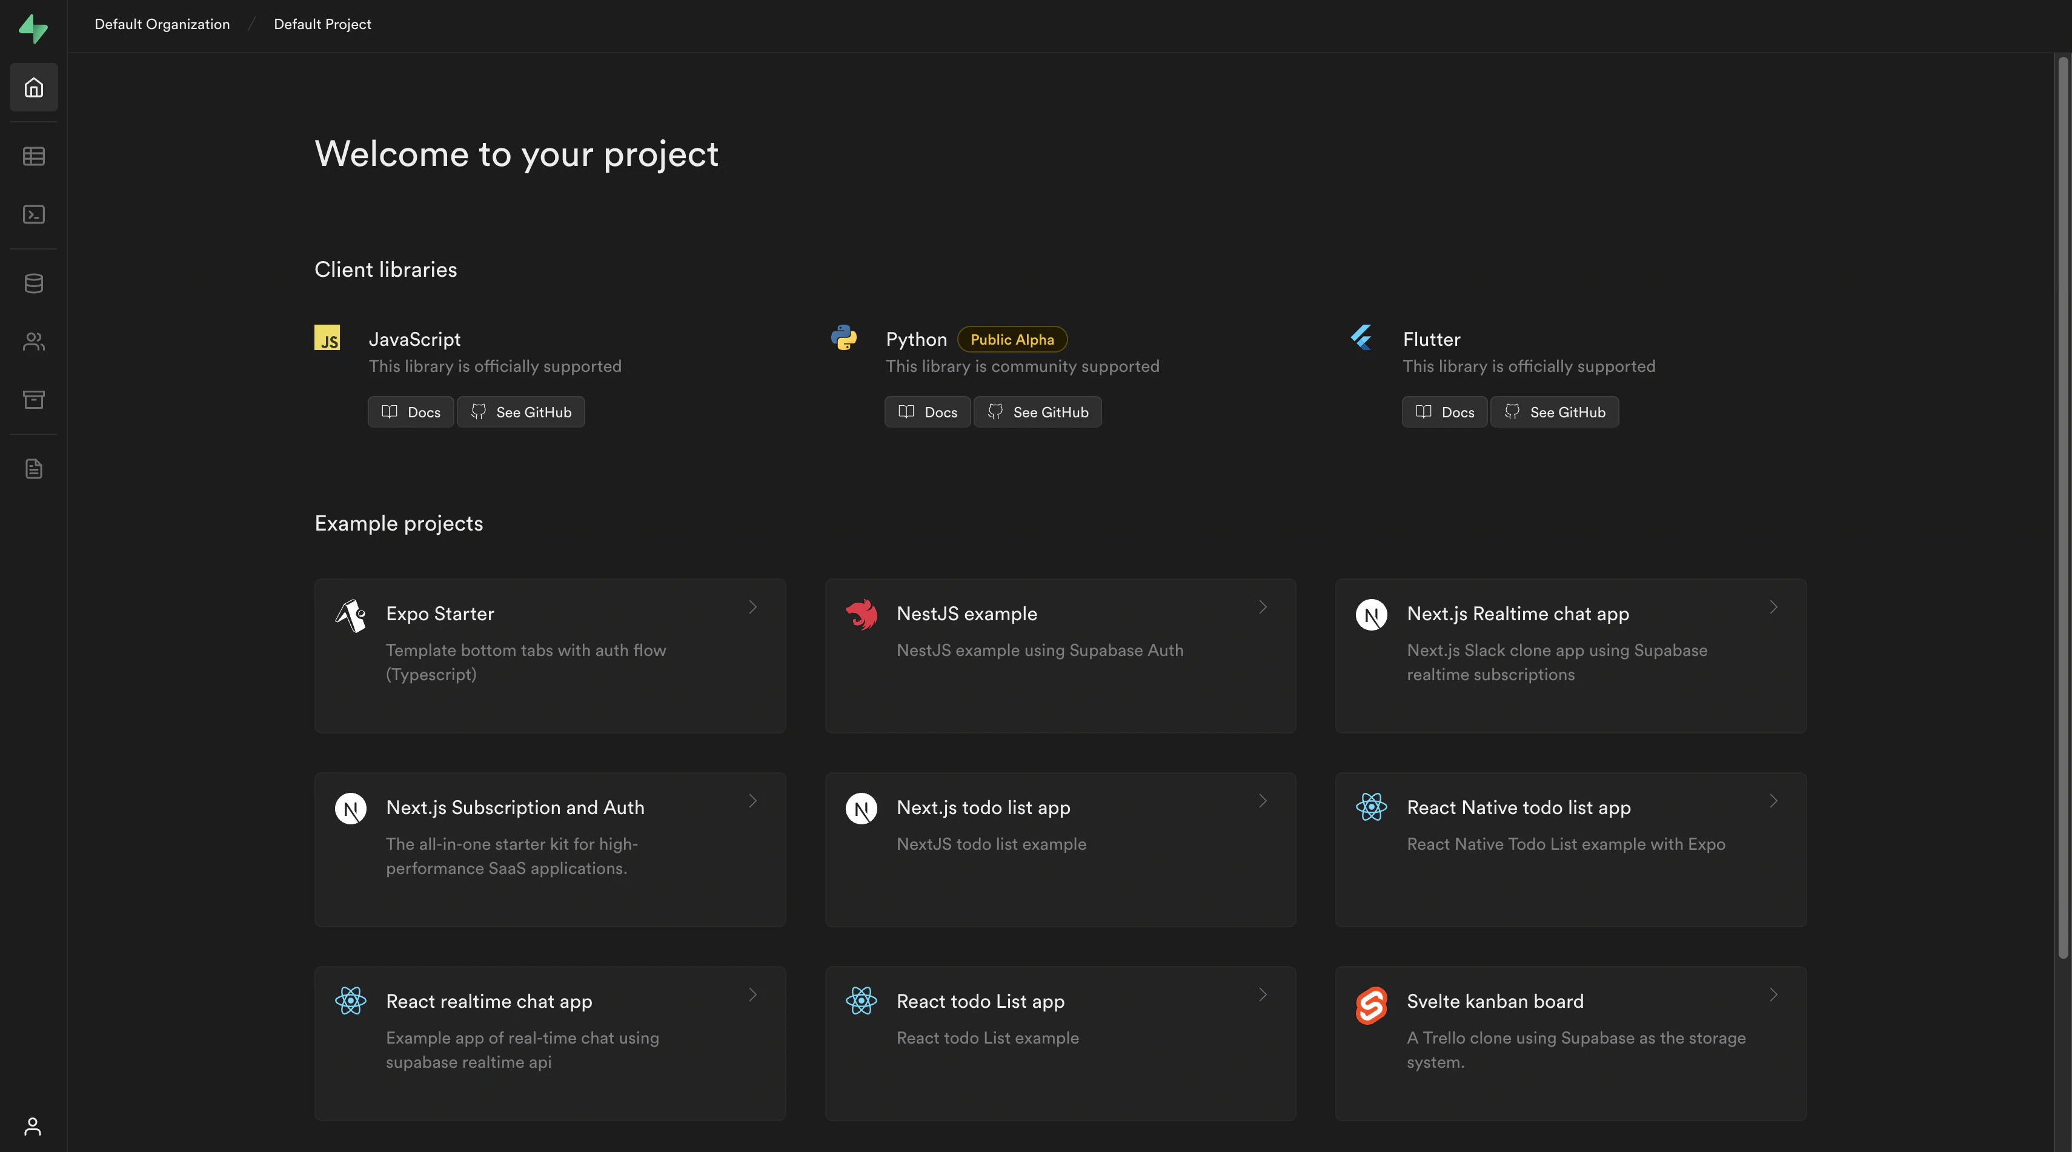Screen dimensions: 2072x1152
Task: Expand Next.js todo list app chevron
Action: [x=1263, y=801]
